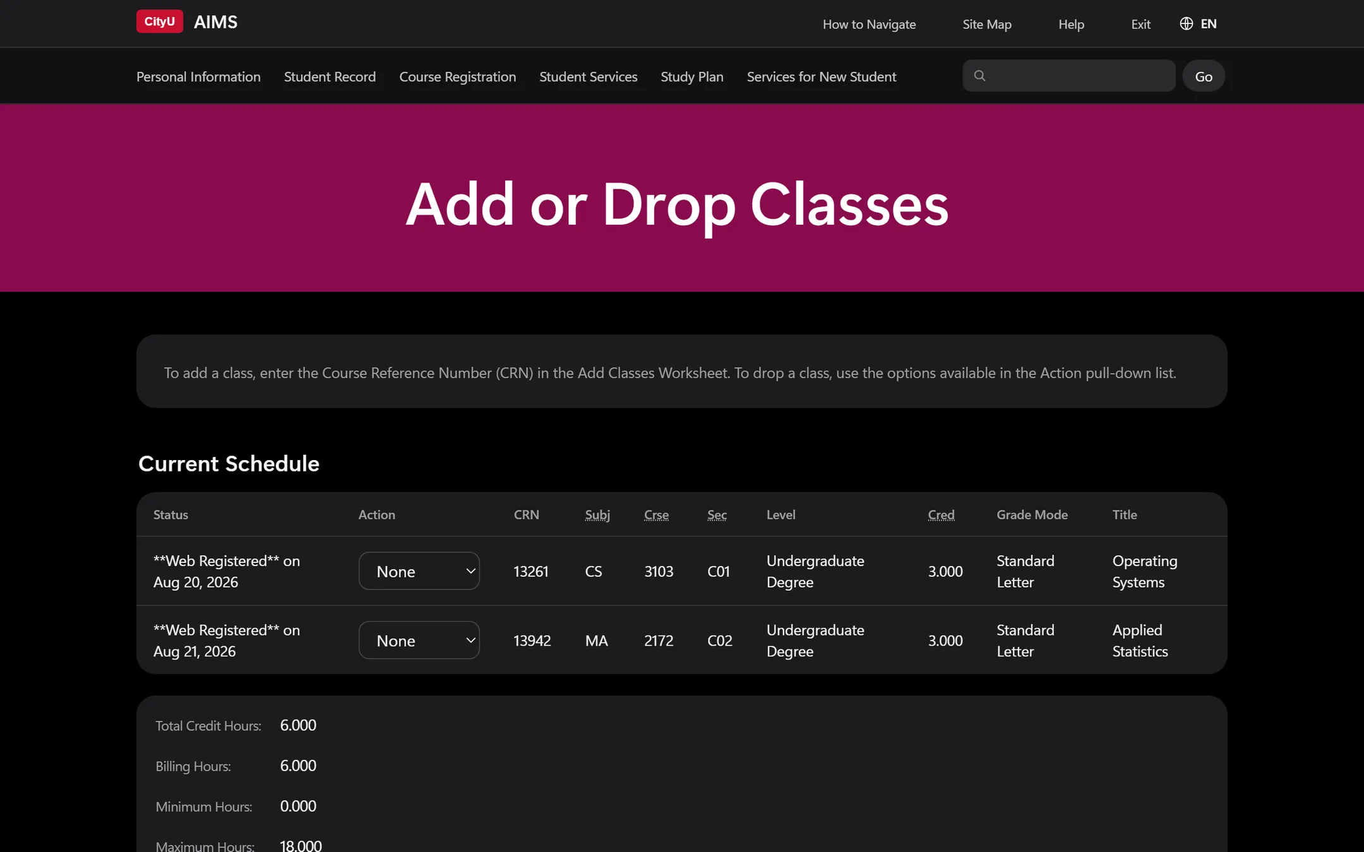Image resolution: width=1364 pixels, height=852 pixels.
Task: Click the Crse column header
Action: (x=656, y=515)
